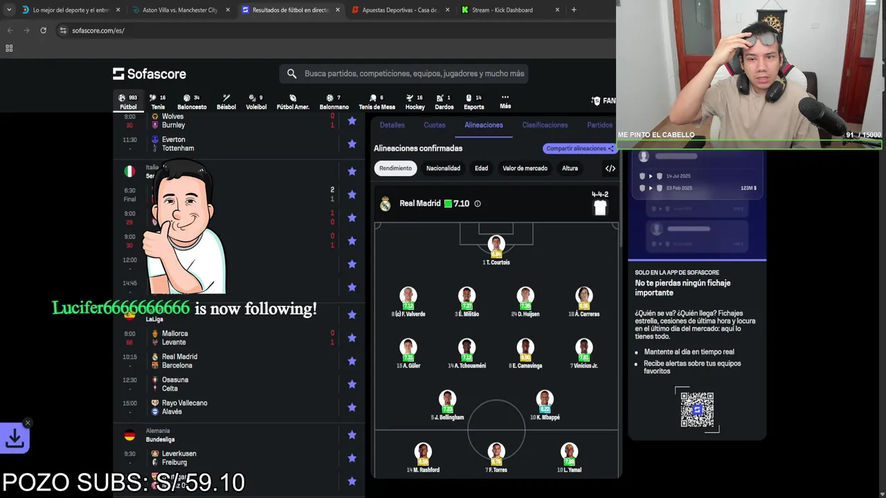This screenshot has width=886, height=498.
Task: Select the Altura filter pill
Action: [570, 168]
